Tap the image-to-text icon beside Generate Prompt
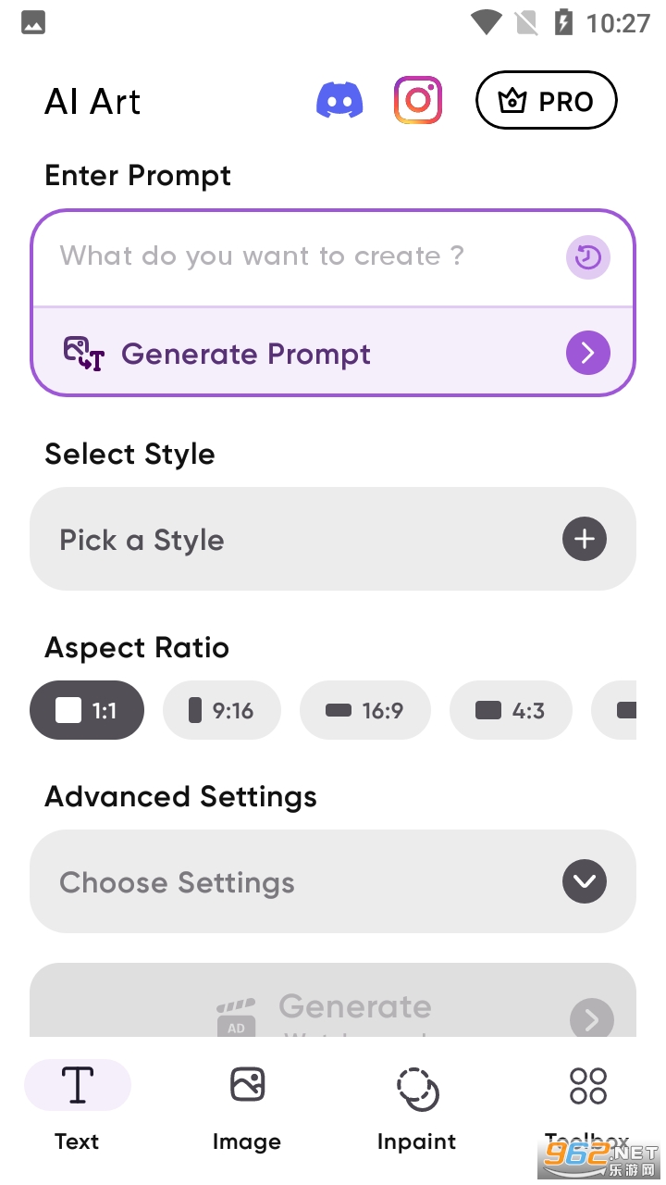The height and width of the screenshot is (1185, 666). [x=83, y=353]
